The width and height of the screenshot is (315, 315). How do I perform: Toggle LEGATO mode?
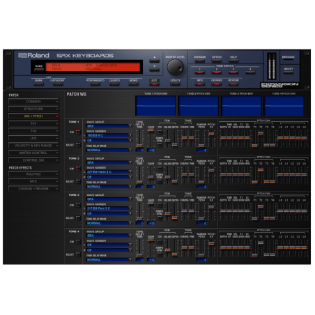tap(114, 84)
